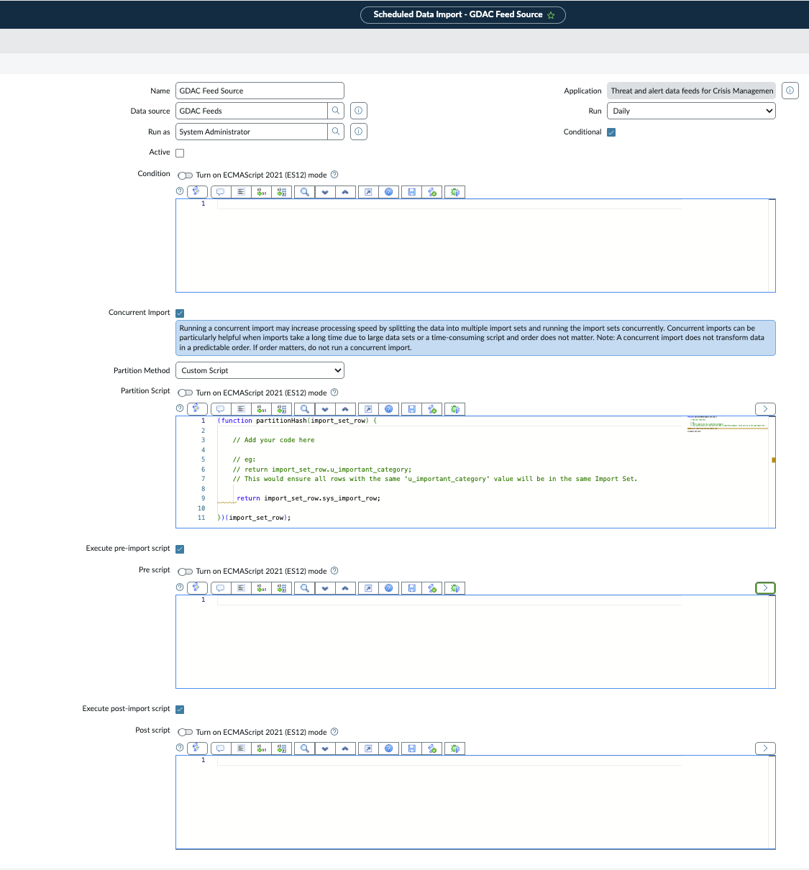Click Partition Script code minimap preview
The height and width of the screenshot is (870, 809).
point(727,424)
